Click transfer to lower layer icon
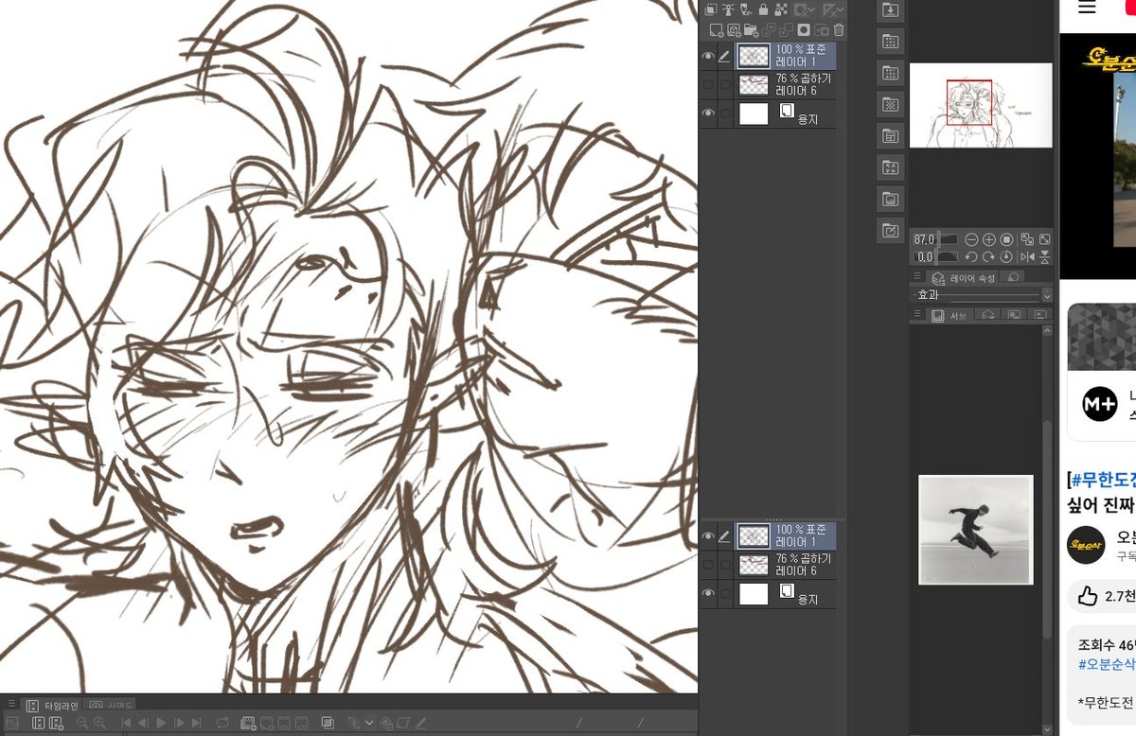1136x736 pixels. (769, 30)
